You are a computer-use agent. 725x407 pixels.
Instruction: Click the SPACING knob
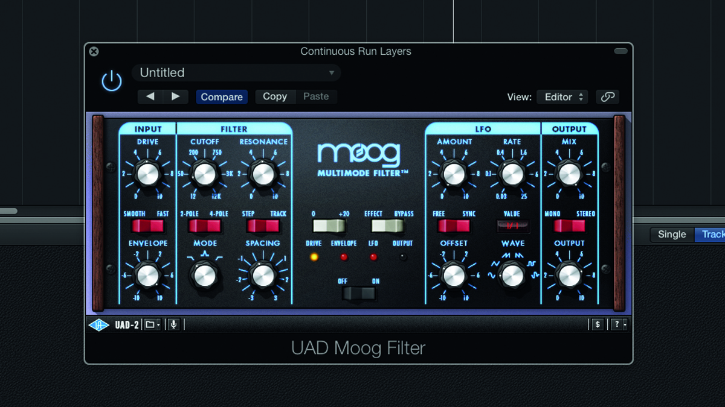click(x=263, y=275)
